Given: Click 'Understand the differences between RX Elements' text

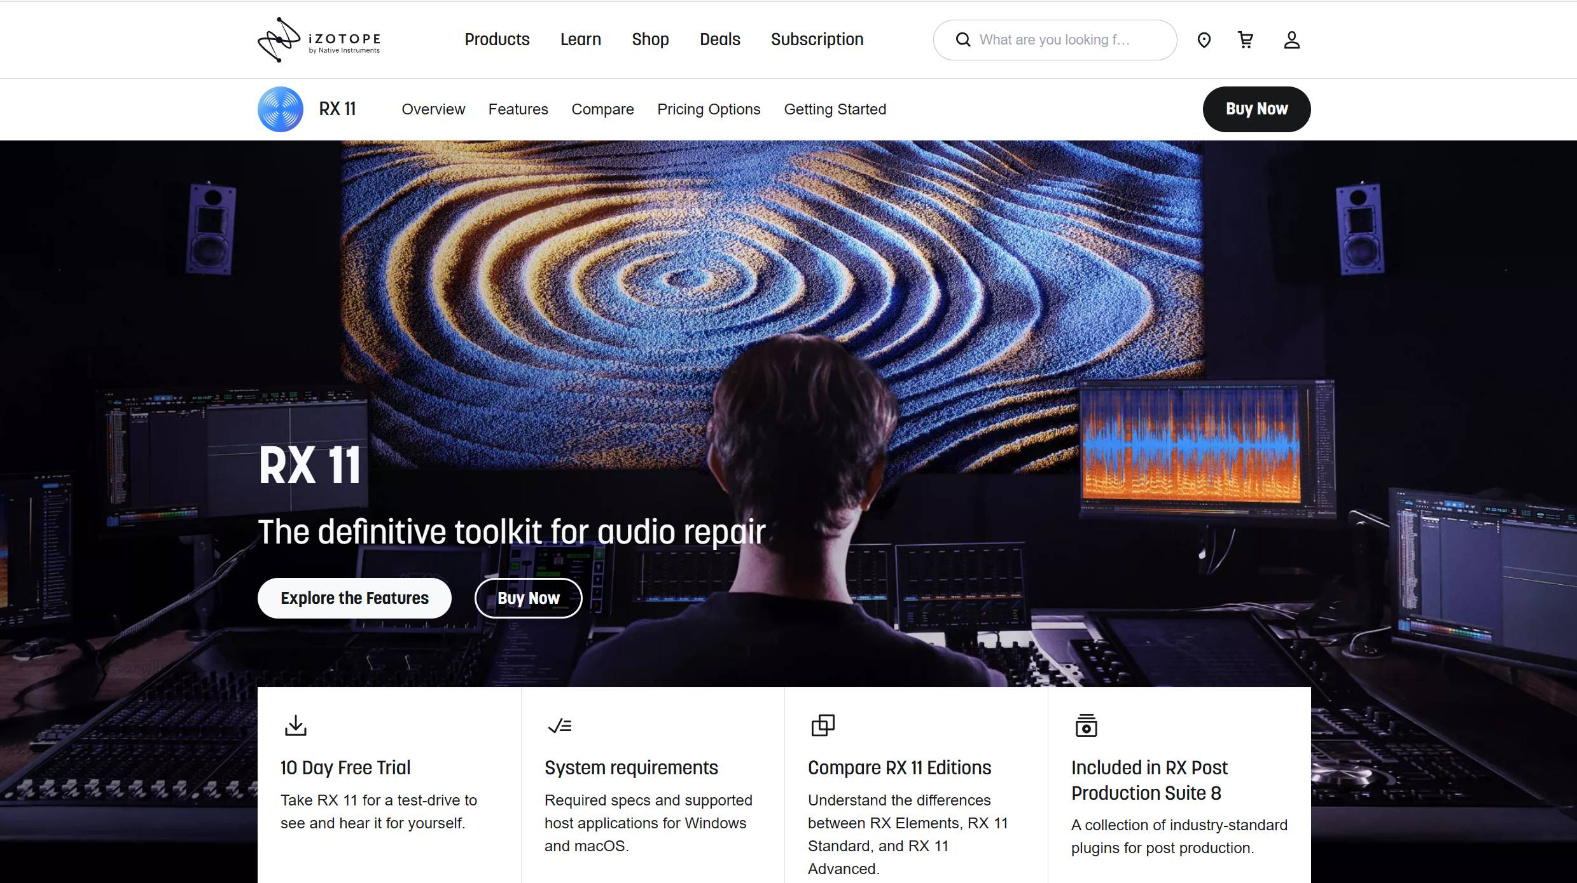Looking at the screenshot, I should [x=908, y=835].
